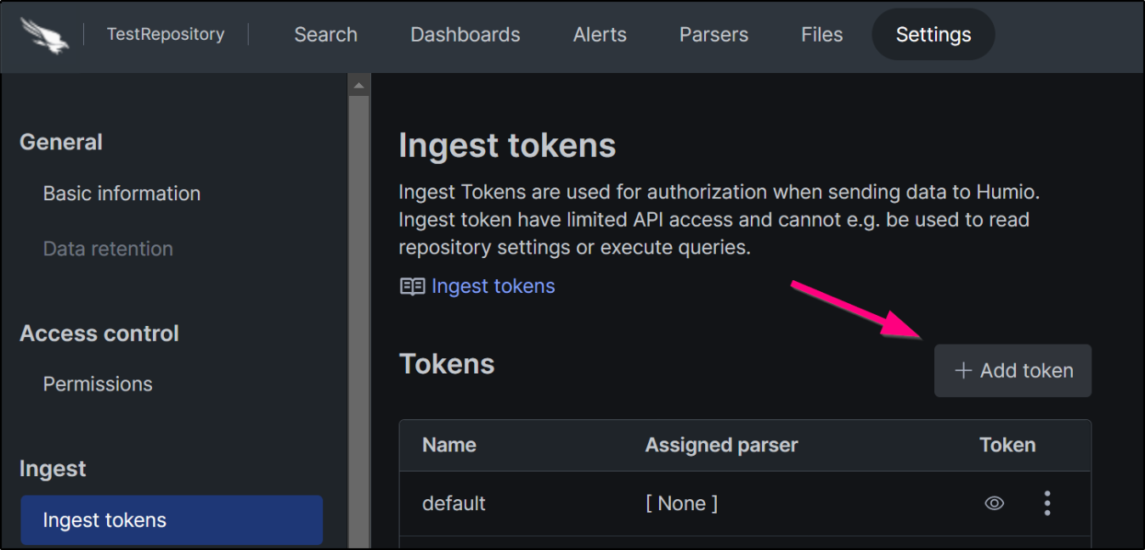Open the three-dot menu for default token
Viewport: 1145px width, 550px height.
coord(1047,503)
